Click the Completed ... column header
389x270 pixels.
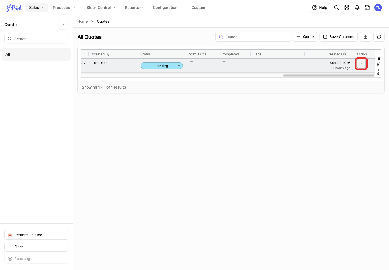pos(234,54)
